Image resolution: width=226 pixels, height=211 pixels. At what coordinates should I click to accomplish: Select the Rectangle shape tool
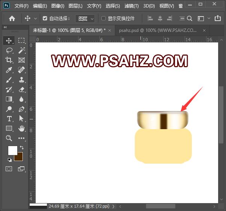[9, 128]
